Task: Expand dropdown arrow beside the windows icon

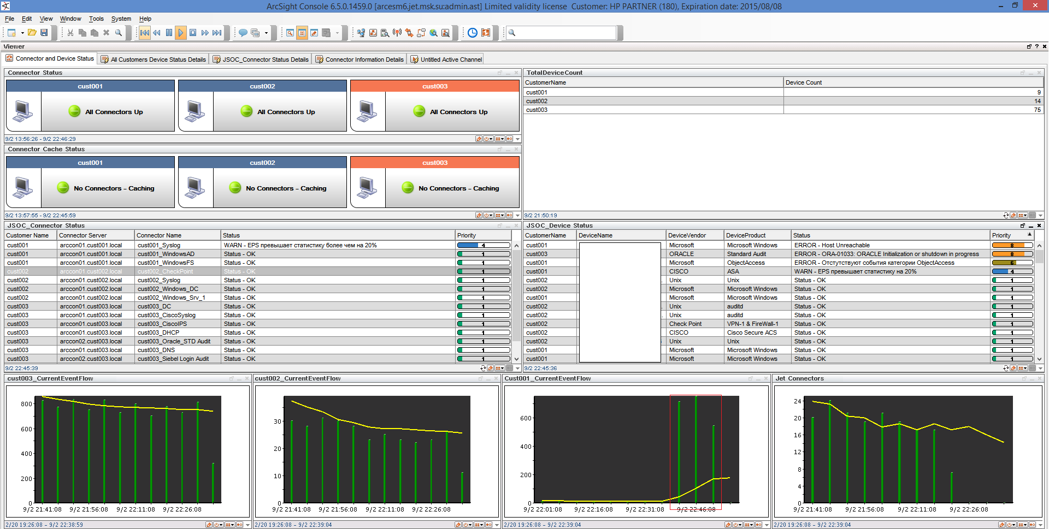Action: point(266,33)
